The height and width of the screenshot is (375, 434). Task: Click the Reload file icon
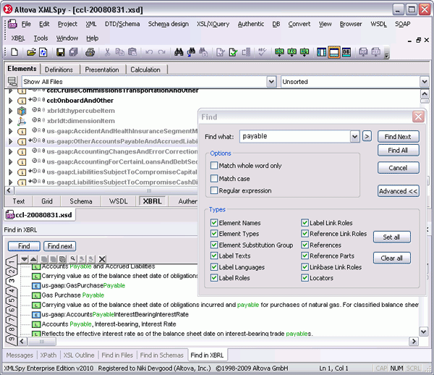pos(43,52)
